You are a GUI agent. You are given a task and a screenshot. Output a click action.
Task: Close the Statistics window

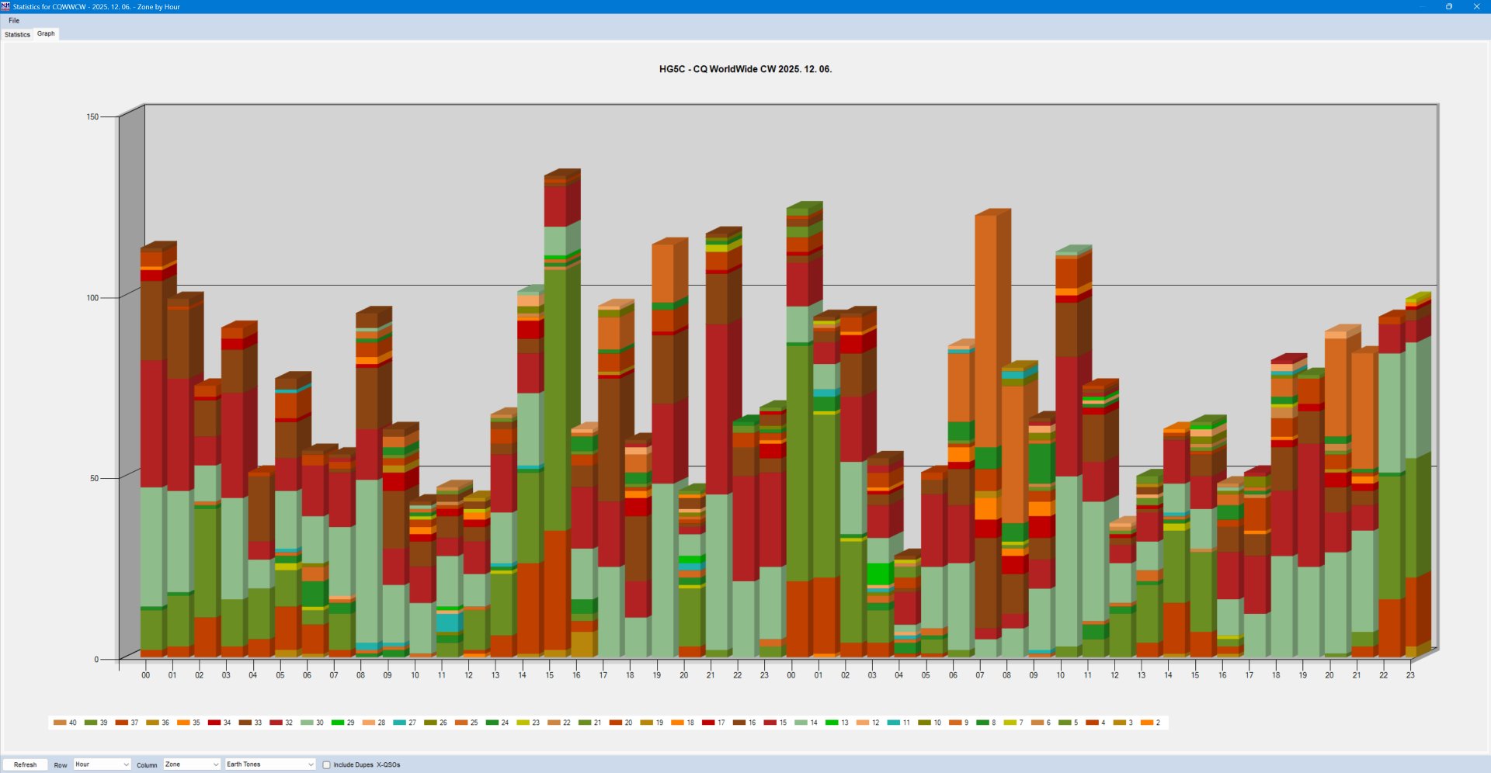point(1476,6)
